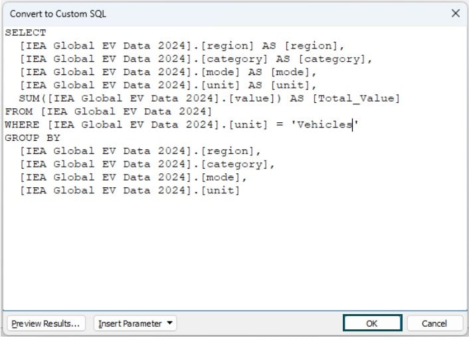Image resolution: width=469 pixels, height=340 pixels.
Task: Click the SELECT keyword line
Action: 26,33
